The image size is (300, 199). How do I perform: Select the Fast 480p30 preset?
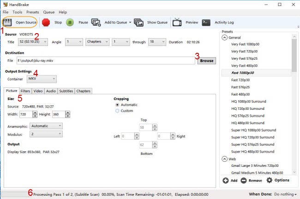[x=240, y=94]
